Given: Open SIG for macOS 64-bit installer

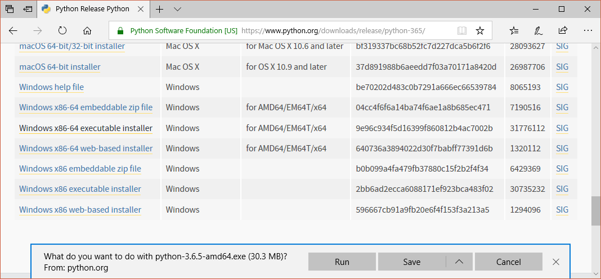Looking at the screenshot, I should click(562, 67).
